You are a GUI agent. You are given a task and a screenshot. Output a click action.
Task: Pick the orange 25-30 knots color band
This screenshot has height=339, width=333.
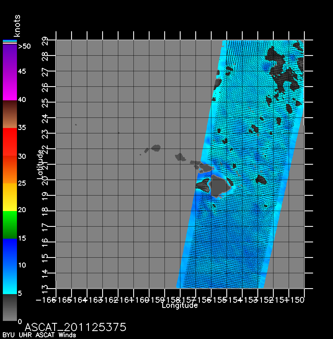[x=10, y=169]
